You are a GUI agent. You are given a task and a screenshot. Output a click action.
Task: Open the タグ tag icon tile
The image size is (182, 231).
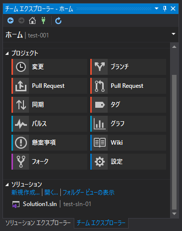tap(128, 105)
